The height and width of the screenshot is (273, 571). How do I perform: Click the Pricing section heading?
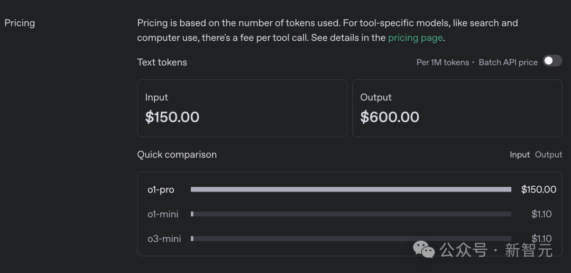20,23
